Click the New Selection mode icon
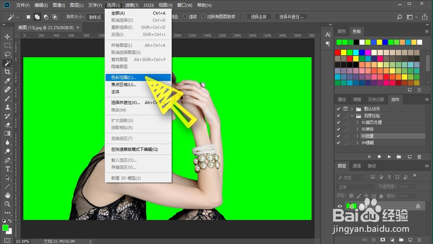This screenshot has height=244, width=433. click(28, 17)
